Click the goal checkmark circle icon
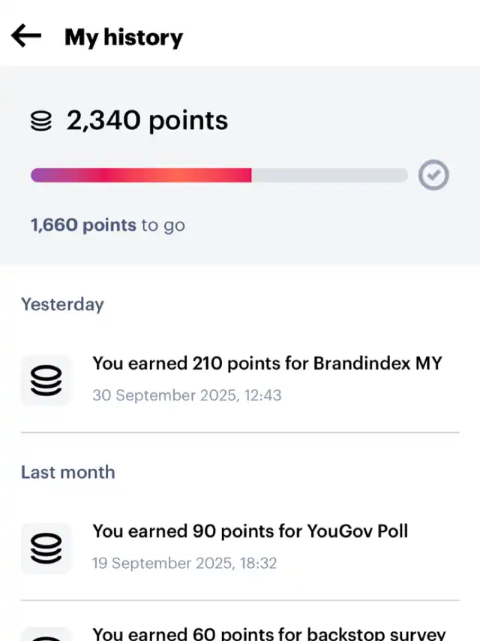480x641 pixels. [433, 175]
